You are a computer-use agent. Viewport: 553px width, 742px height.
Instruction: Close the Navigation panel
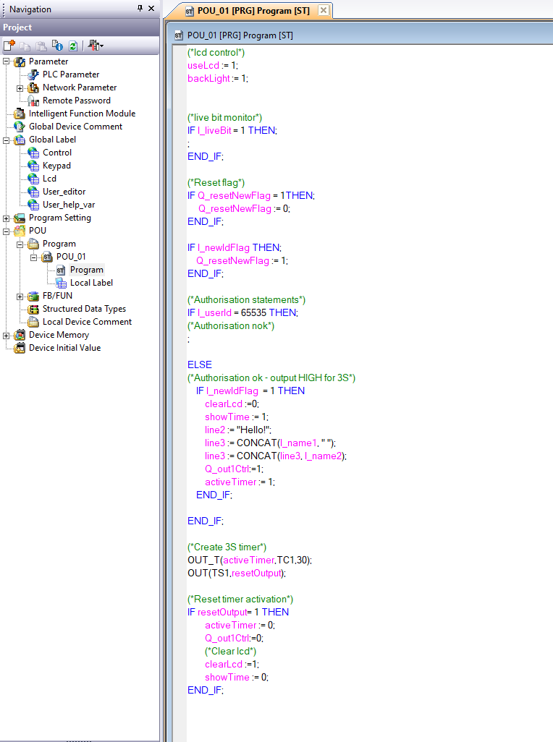(x=151, y=8)
